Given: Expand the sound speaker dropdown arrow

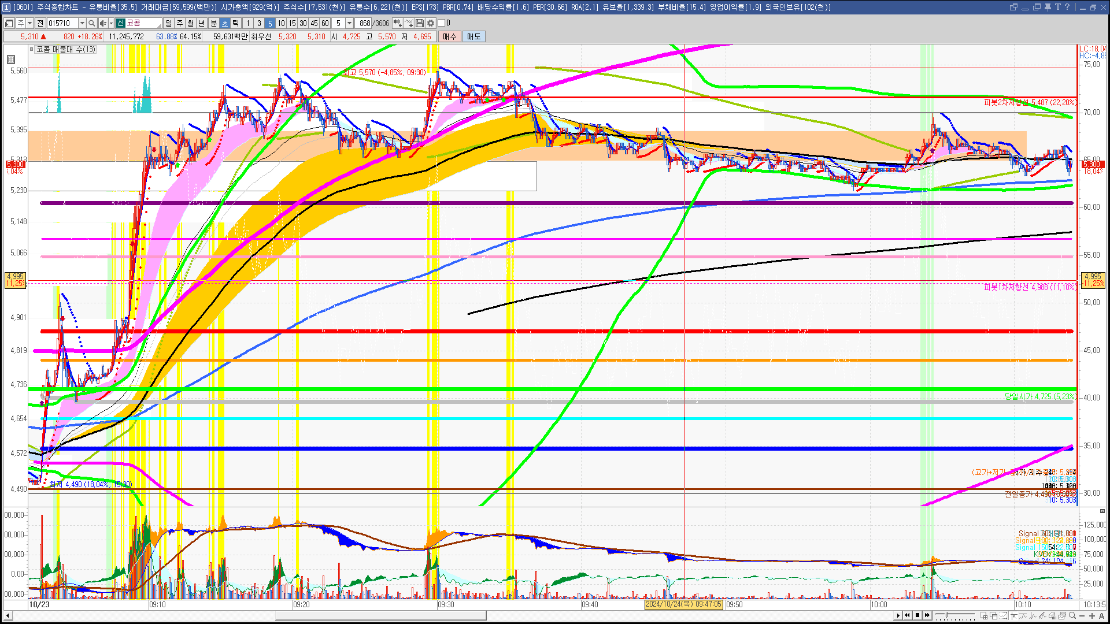Looking at the screenshot, I should coord(111,23).
